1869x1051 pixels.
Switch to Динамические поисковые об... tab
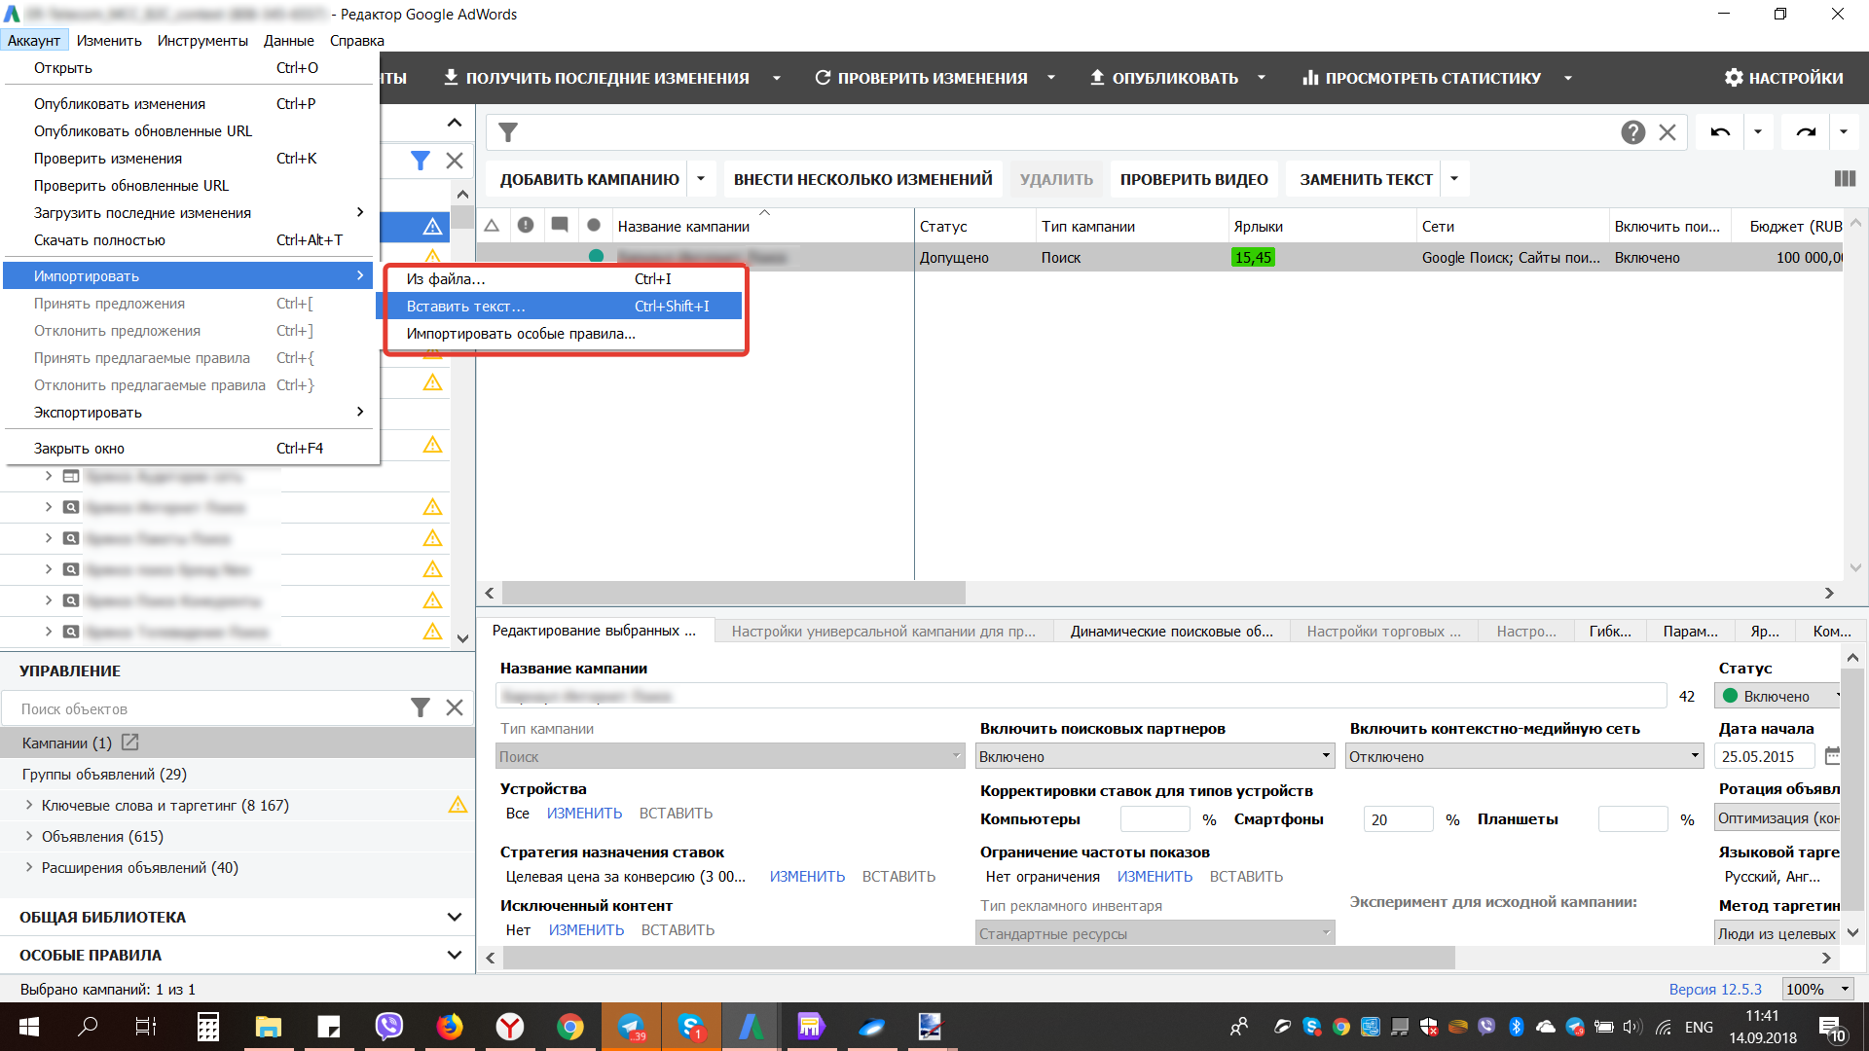[x=1171, y=631]
